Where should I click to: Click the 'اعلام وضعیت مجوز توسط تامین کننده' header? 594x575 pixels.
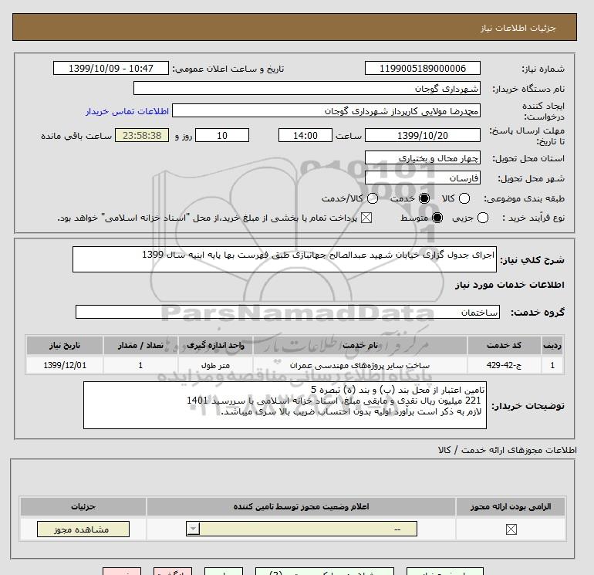coord(301,506)
